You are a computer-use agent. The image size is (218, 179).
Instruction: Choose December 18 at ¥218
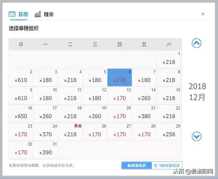(70, 114)
